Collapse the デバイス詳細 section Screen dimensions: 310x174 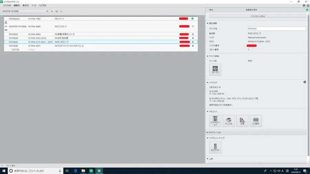click(x=208, y=56)
